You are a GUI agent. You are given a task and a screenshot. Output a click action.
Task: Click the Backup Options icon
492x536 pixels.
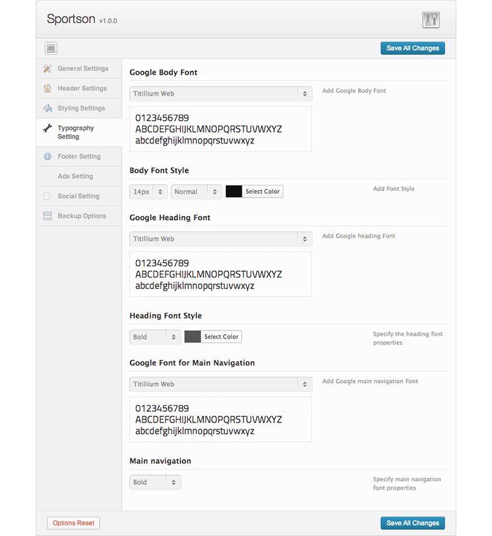pyautogui.click(x=48, y=216)
